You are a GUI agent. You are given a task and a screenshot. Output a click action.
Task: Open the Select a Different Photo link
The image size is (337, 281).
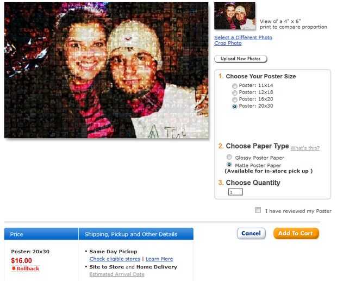point(244,38)
